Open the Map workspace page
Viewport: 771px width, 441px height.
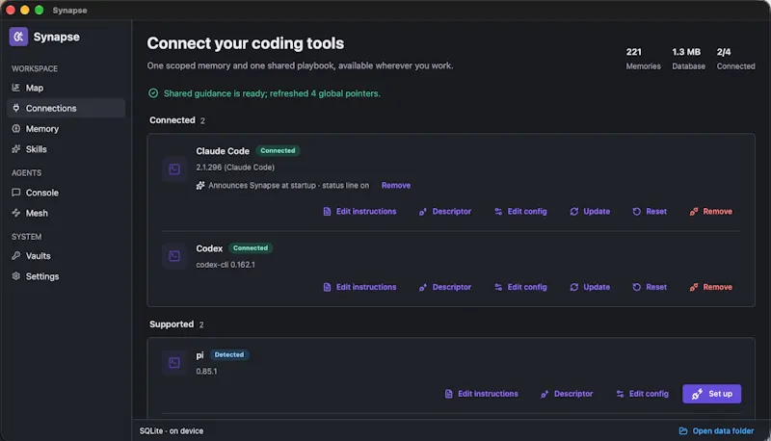pyautogui.click(x=66, y=88)
